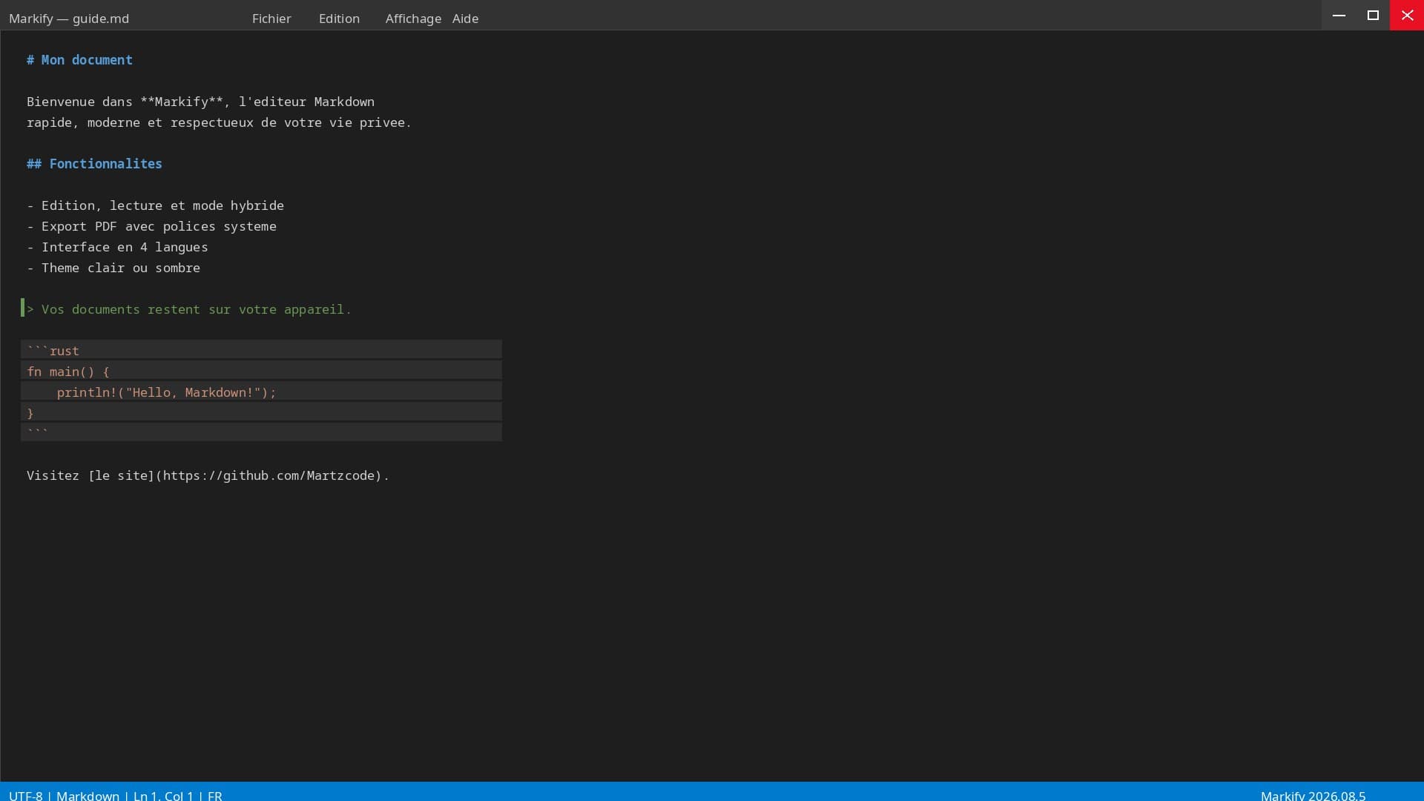Click the FR language indicator
This screenshot has height=801, width=1424.
pyautogui.click(x=215, y=795)
